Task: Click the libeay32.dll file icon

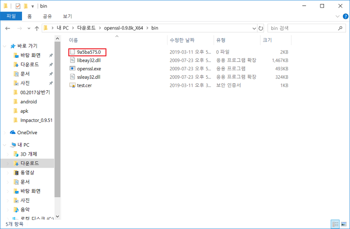Action: (x=72, y=60)
